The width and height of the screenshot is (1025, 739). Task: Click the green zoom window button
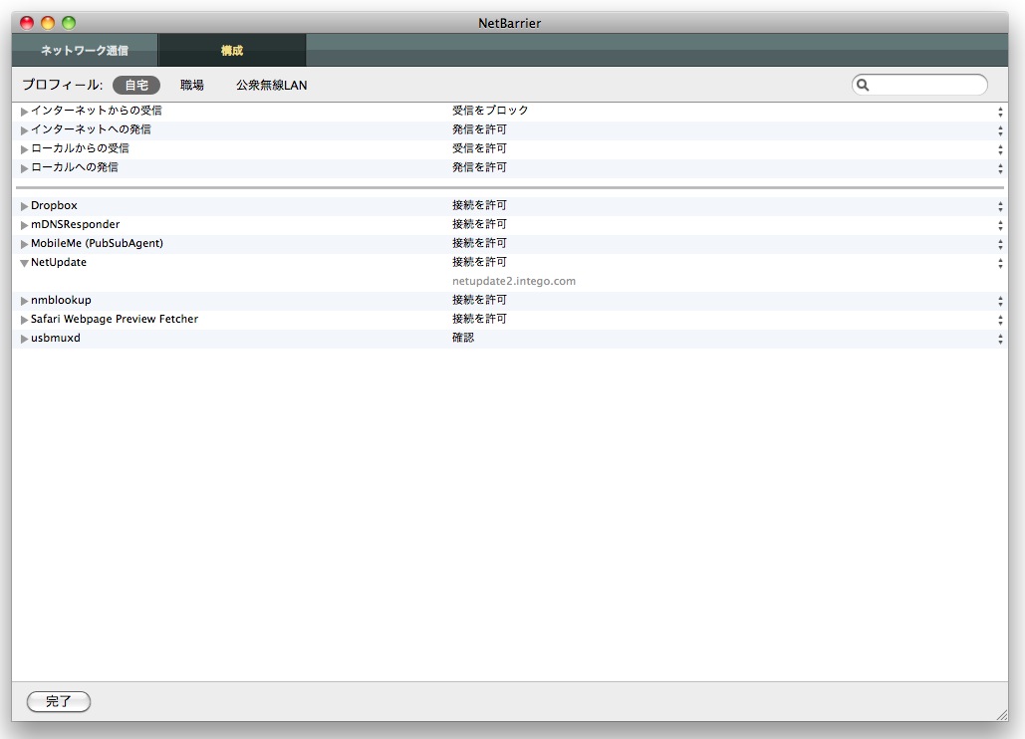[69, 23]
